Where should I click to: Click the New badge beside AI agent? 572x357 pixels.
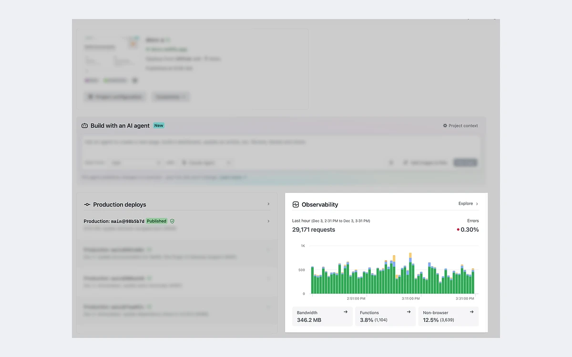pyautogui.click(x=159, y=126)
